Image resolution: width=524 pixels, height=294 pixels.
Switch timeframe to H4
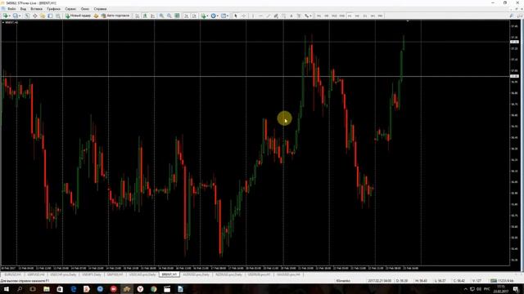tap(357, 16)
